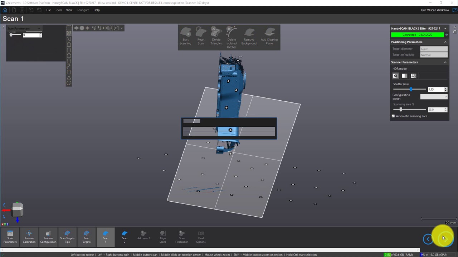Open the Configuration preset dropdown
Screen dimensions: 458x257
coord(434,97)
